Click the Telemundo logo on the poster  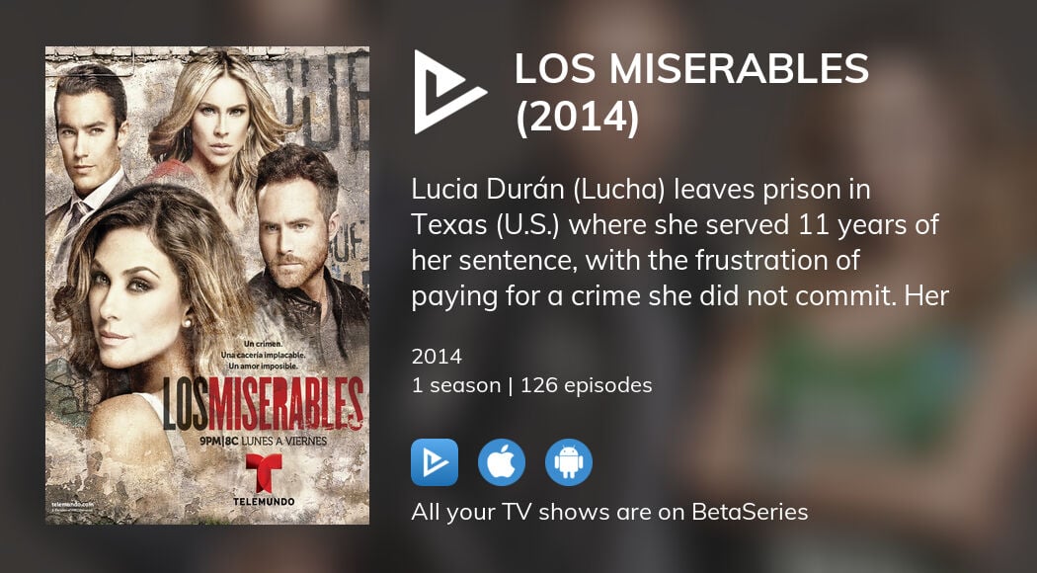point(264,480)
